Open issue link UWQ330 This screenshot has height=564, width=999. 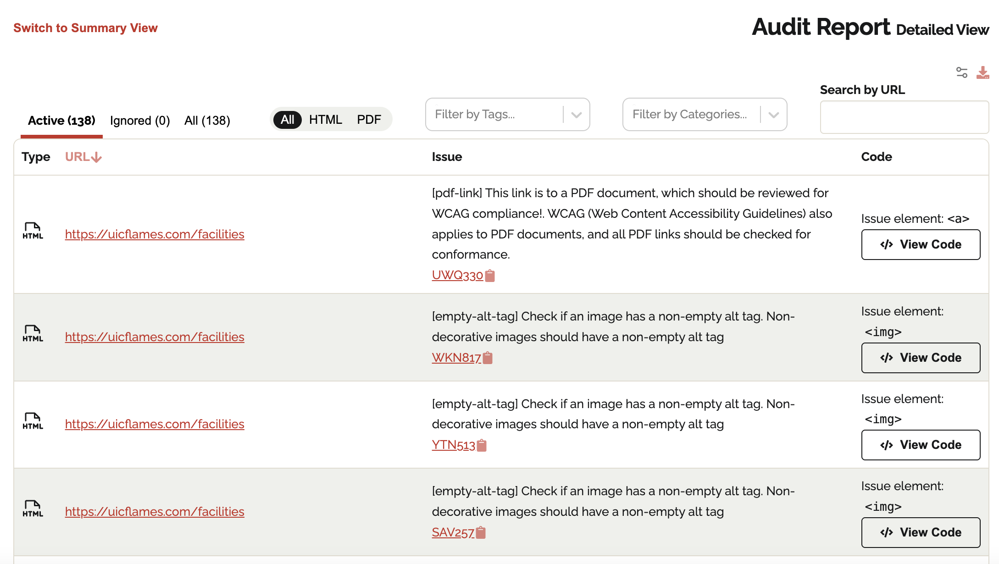(x=457, y=275)
